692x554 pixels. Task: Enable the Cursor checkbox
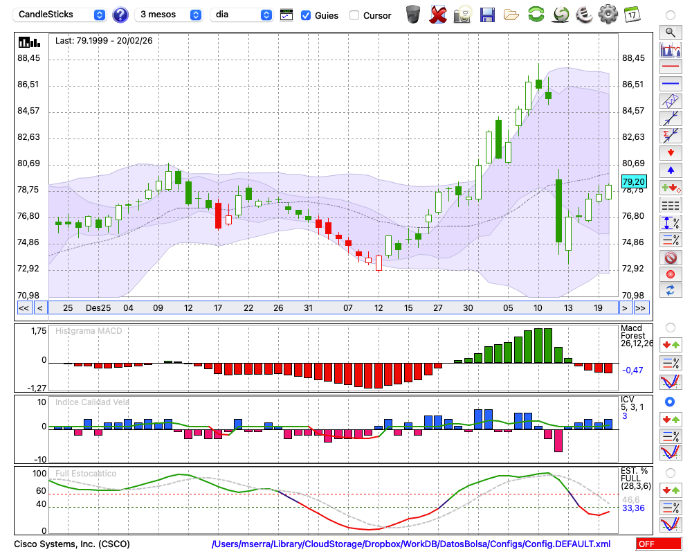(x=354, y=15)
